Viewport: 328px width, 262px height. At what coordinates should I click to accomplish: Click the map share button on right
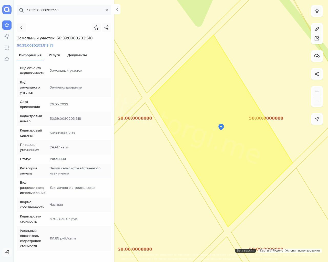click(317, 74)
